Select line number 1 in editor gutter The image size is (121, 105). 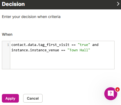[8, 45]
